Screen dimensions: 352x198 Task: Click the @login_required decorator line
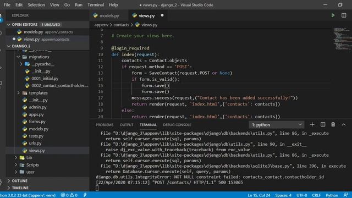coord(130,48)
